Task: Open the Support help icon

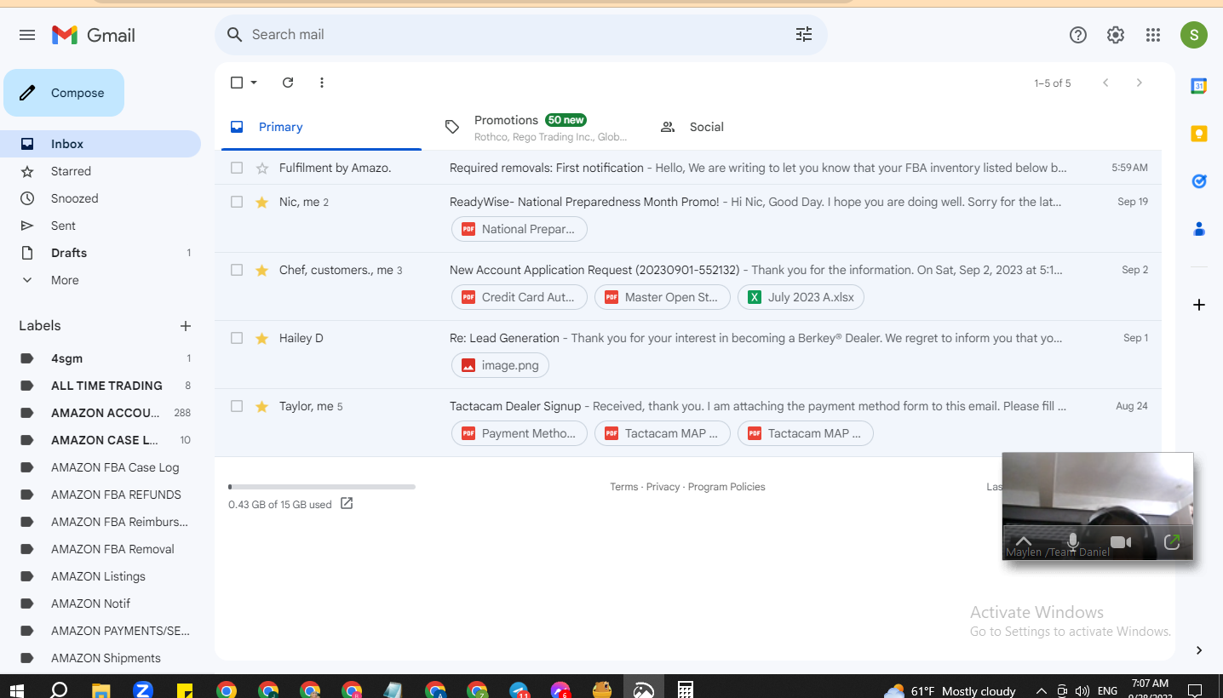Action: point(1078,35)
